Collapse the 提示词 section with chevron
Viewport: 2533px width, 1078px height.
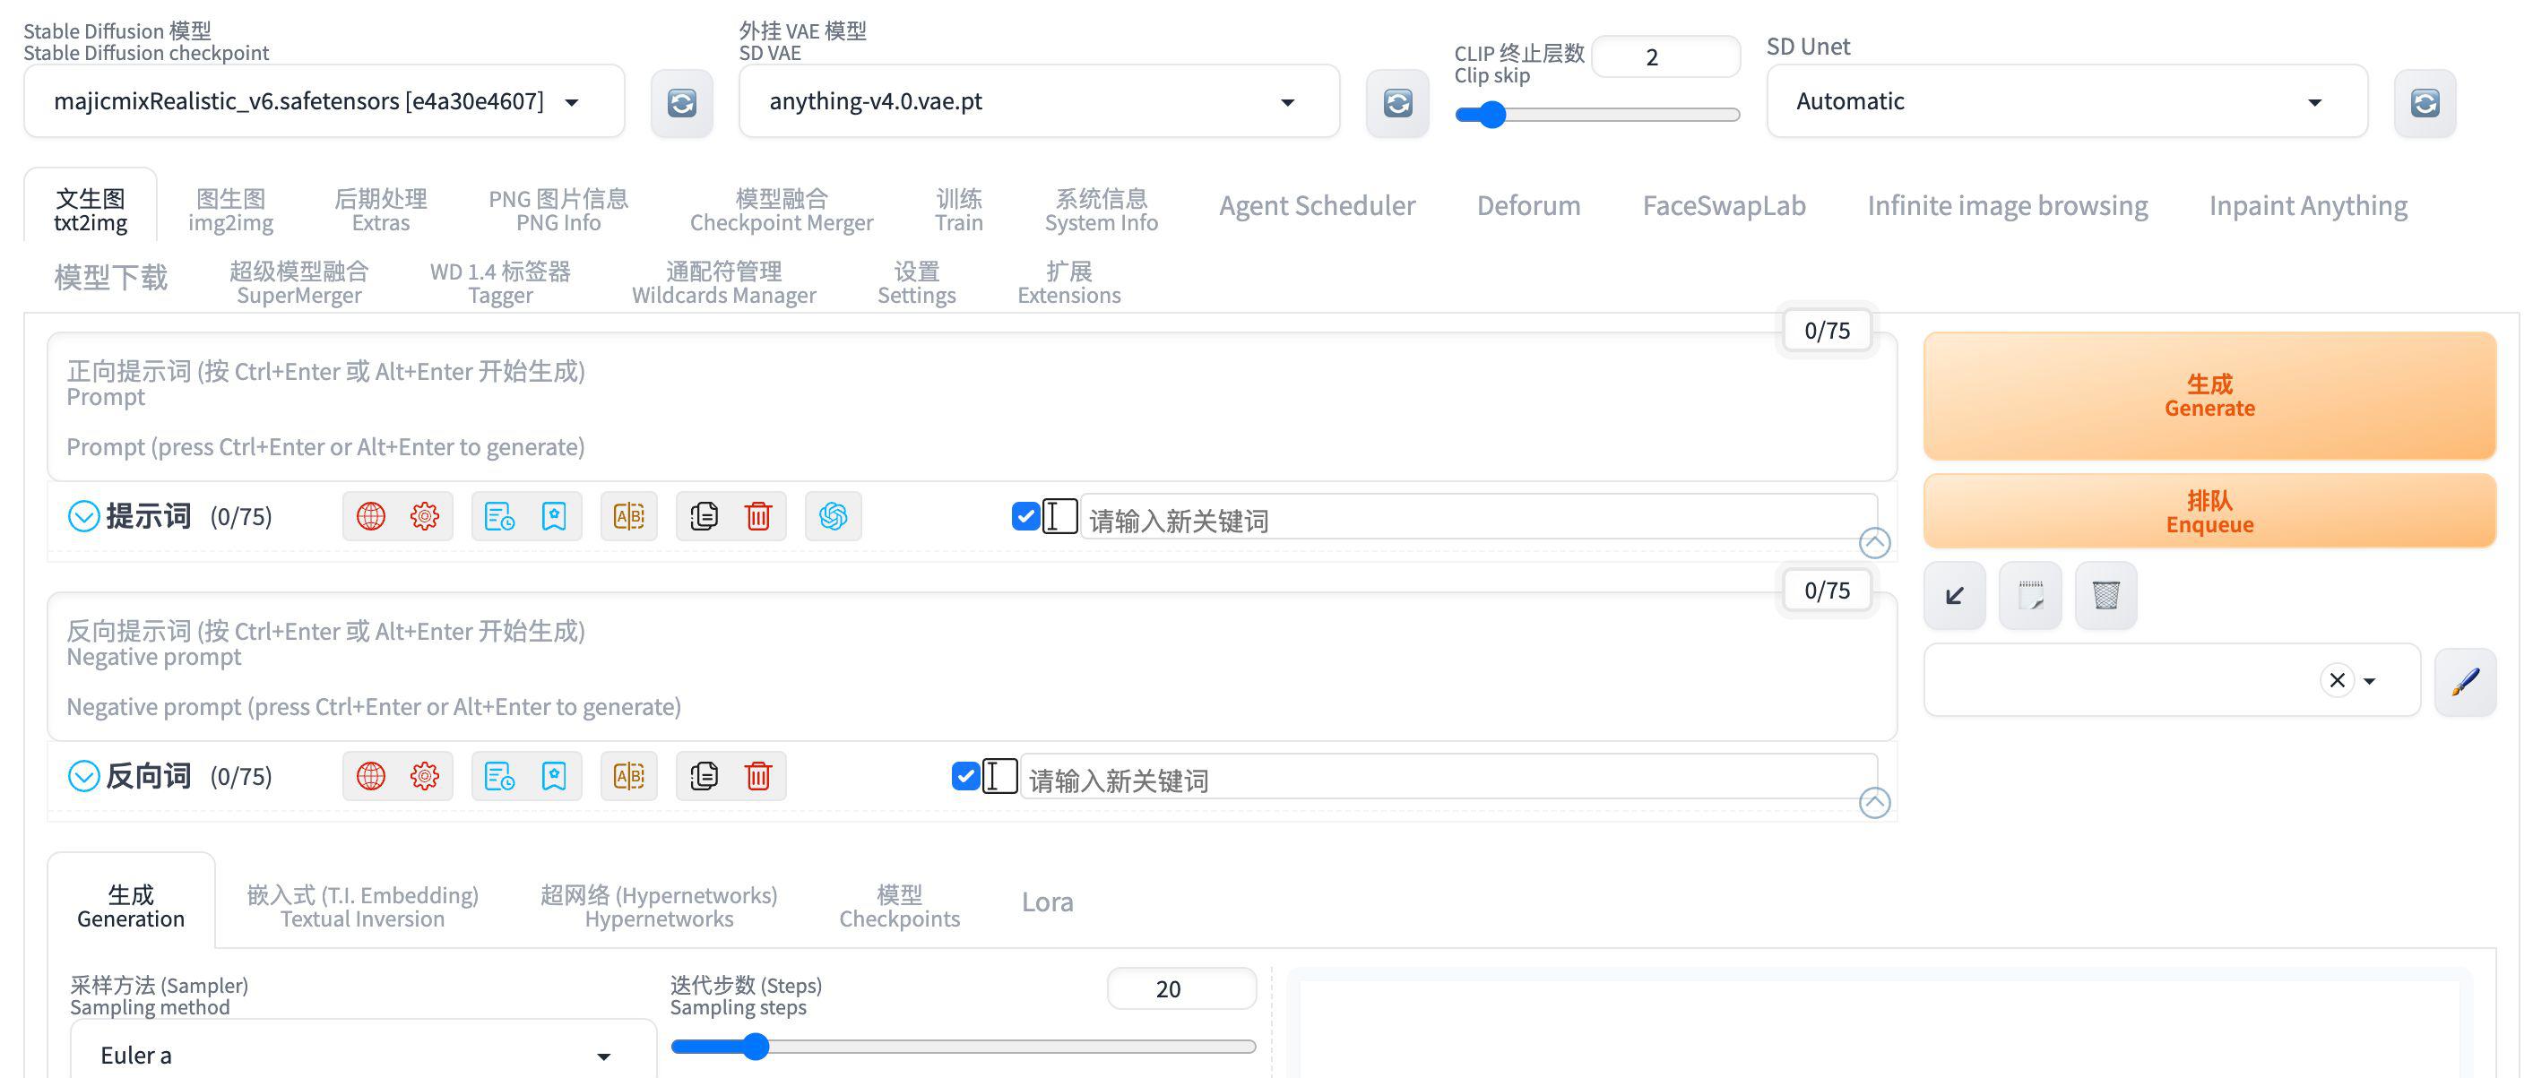coord(83,516)
